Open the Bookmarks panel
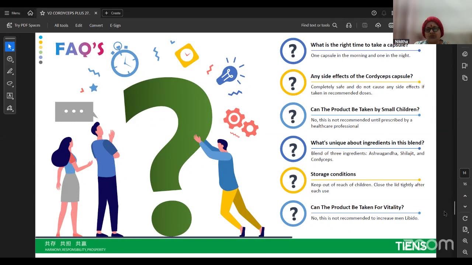Screen dimensions: 472x265 click(465, 66)
